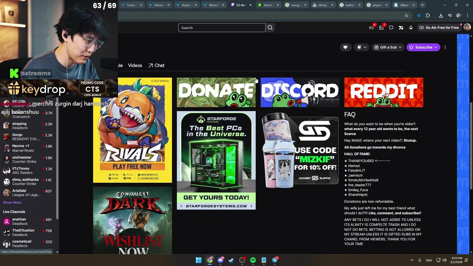Expand the Gift a Sub dropdown
The height and width of the screenshot is (266, 473).
388,47
